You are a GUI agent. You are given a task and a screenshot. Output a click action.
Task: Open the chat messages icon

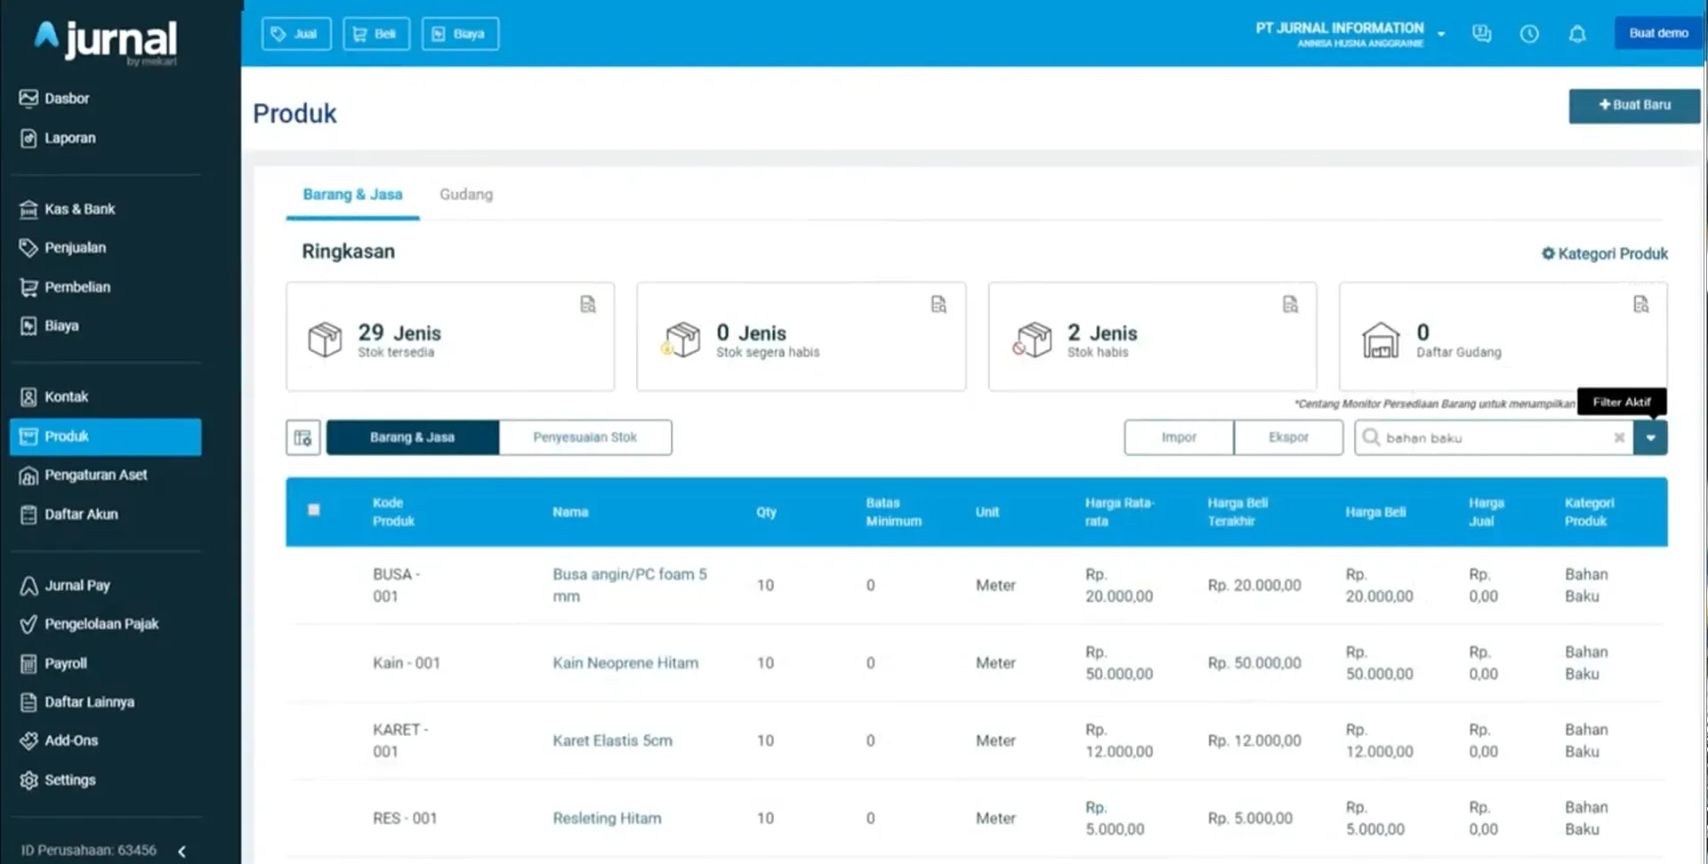1481,34
